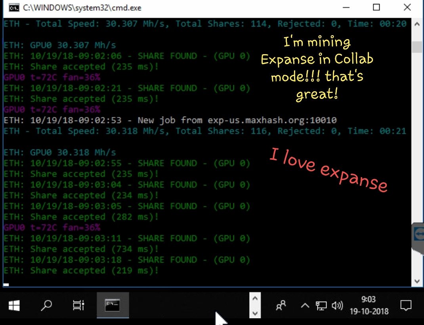Click the 'Total Shares: 116' status line
This screenshot has height=325, width=424.
point(205,131)
